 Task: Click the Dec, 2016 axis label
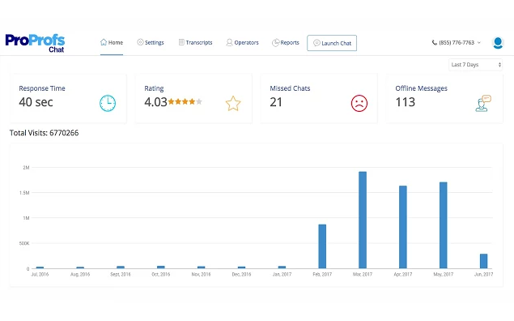click(241, 275)
